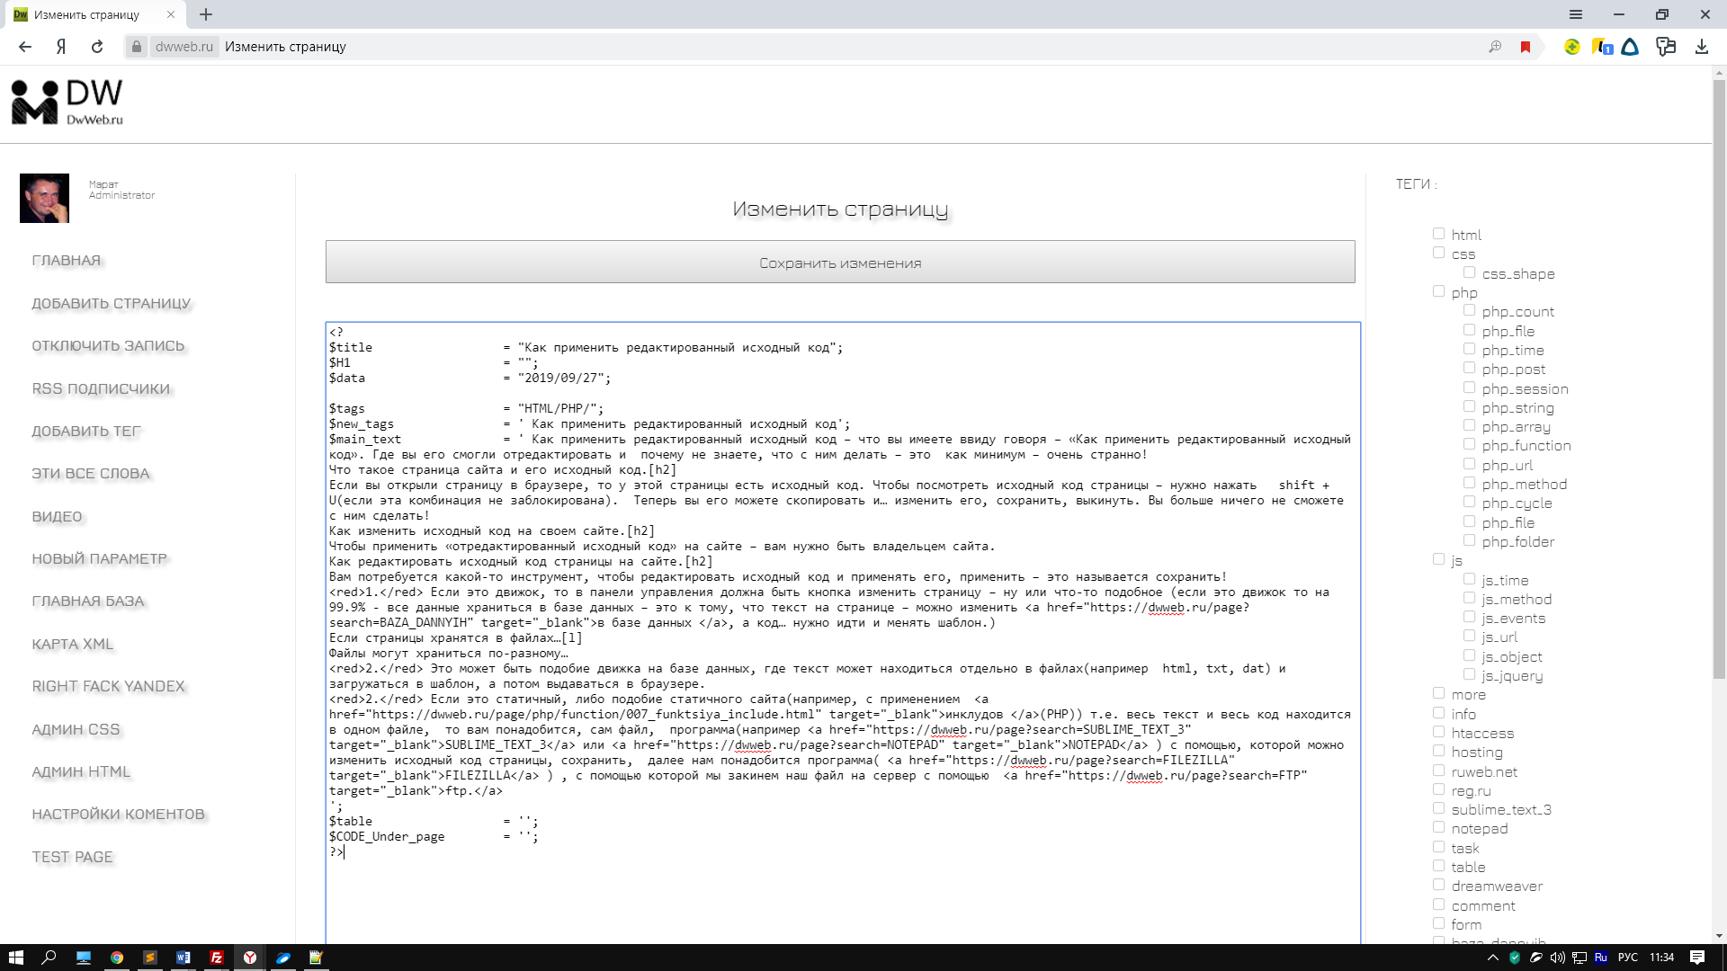
Task: Click the page zoom magnifier icon
Action: tap(1495, 47)
